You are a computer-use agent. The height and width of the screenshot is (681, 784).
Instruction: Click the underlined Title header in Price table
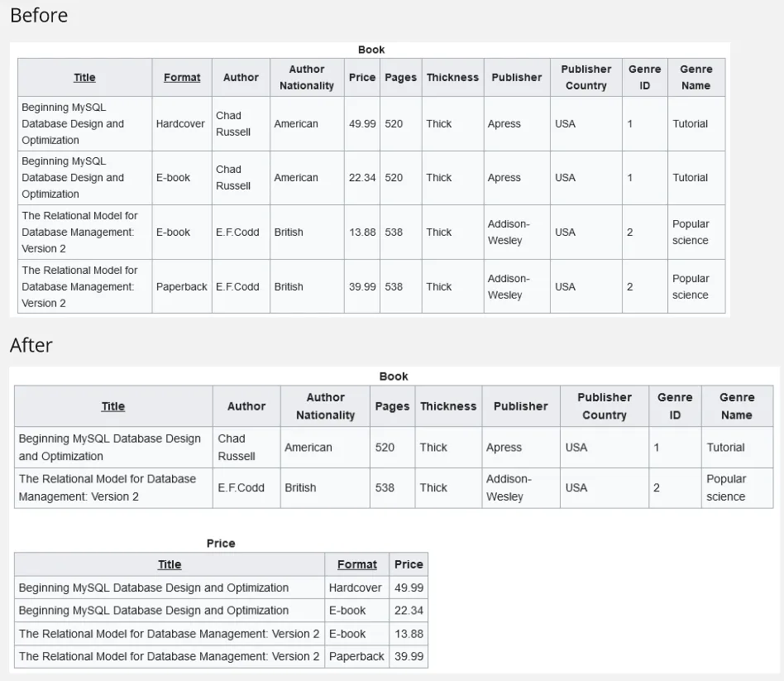click(x=170, y=564)
